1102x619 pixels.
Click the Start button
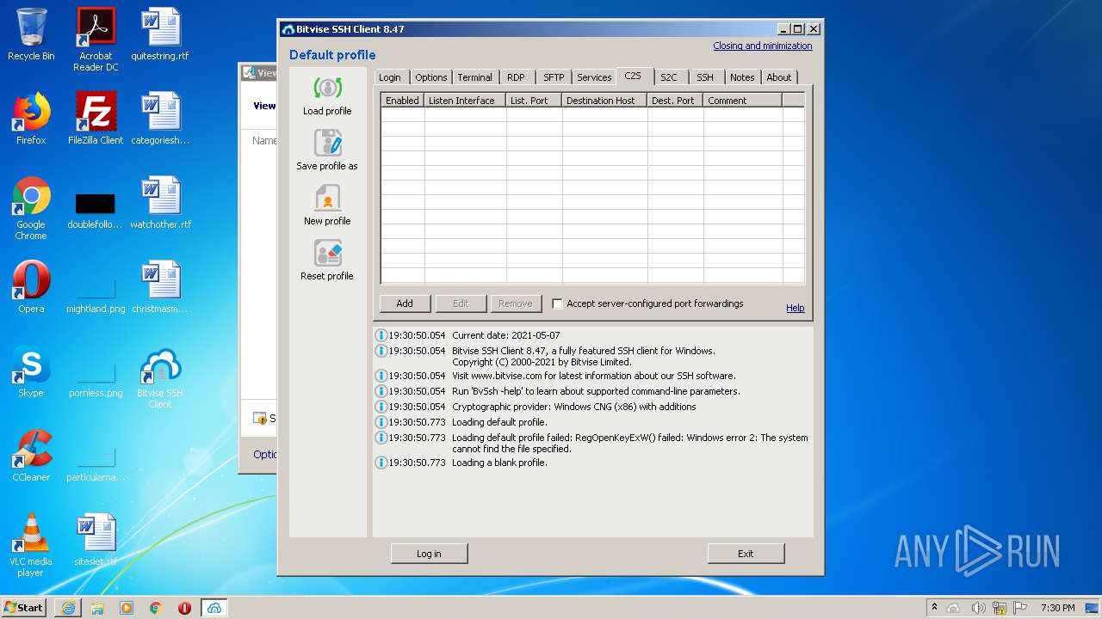(x=24, y=608)
